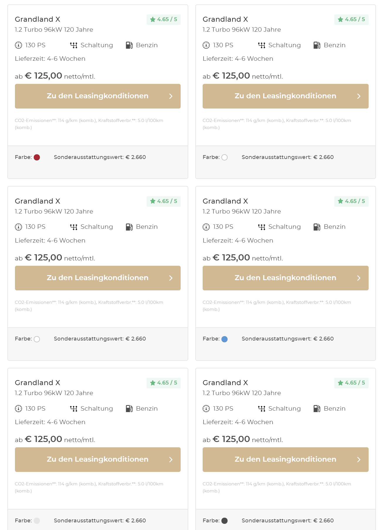Image resolution: width=383 pixels, height=530 pixels.
Task: Click the star rating badge on the red Grandland X card
Action: 164,19
